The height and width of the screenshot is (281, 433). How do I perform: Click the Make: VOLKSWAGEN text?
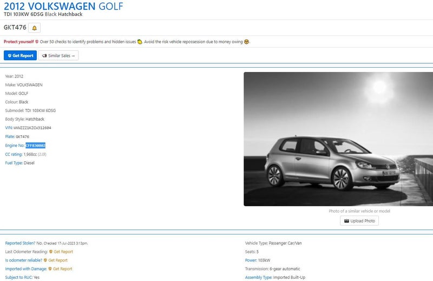click(24, 85)
